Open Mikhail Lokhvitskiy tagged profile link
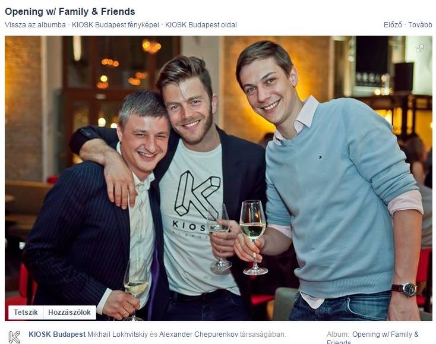 tap(118, 334)
